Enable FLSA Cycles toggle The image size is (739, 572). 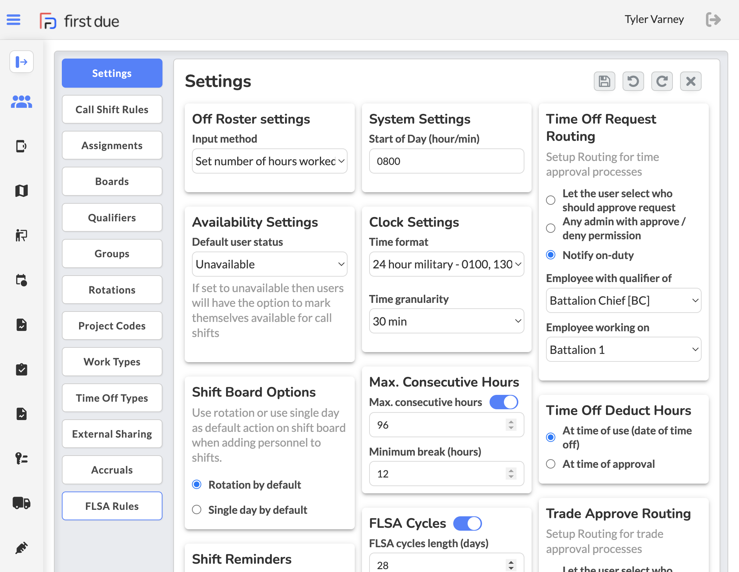pos(468,522)
